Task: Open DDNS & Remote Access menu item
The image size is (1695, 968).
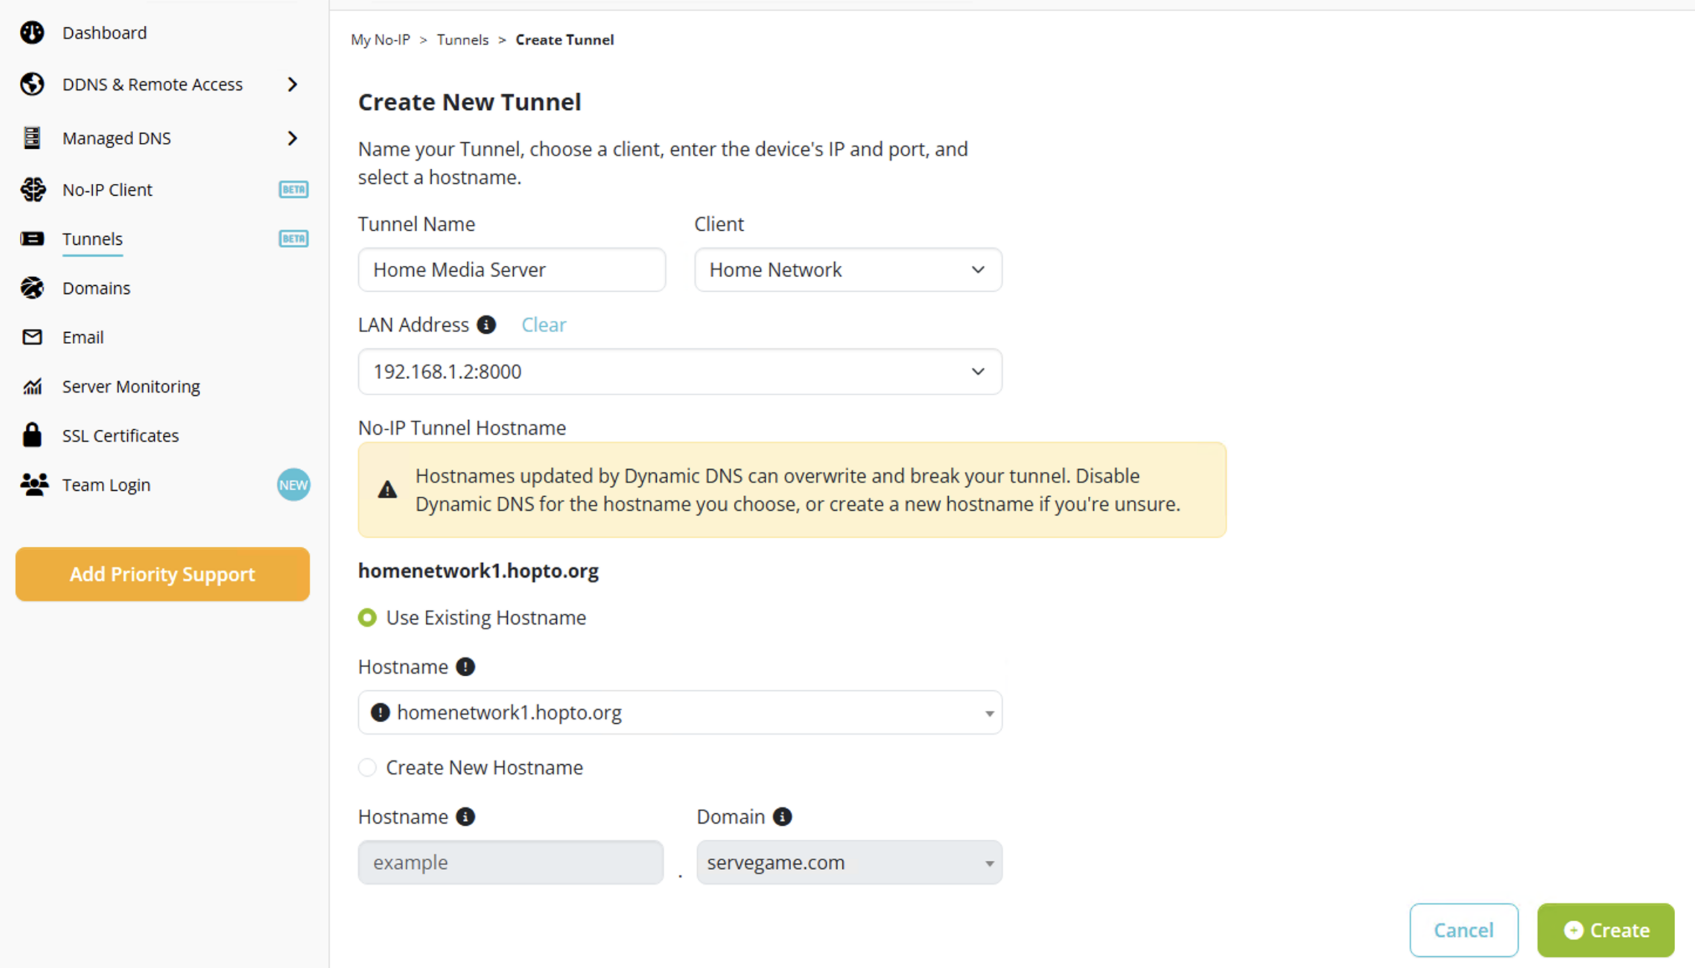Action: tap(152, 85)
